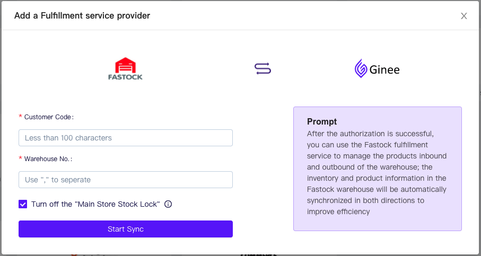Click the FASTOCK logo text
The height and width of the screenshot is (256, 481).
(x=126, y=77)
